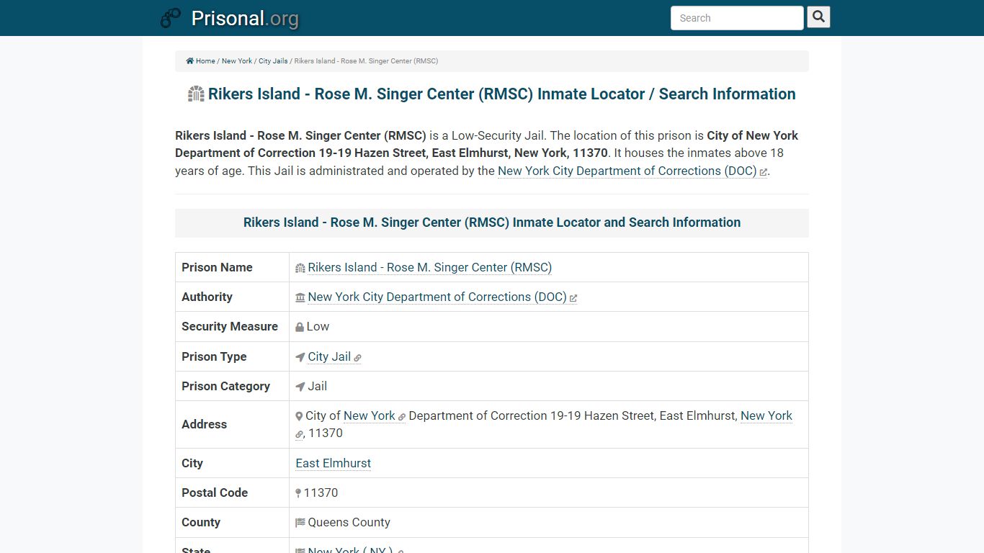Viewport: 984px width, 553px height.
Task: Click the Authority label cell
Action: (x=232, y=297)
